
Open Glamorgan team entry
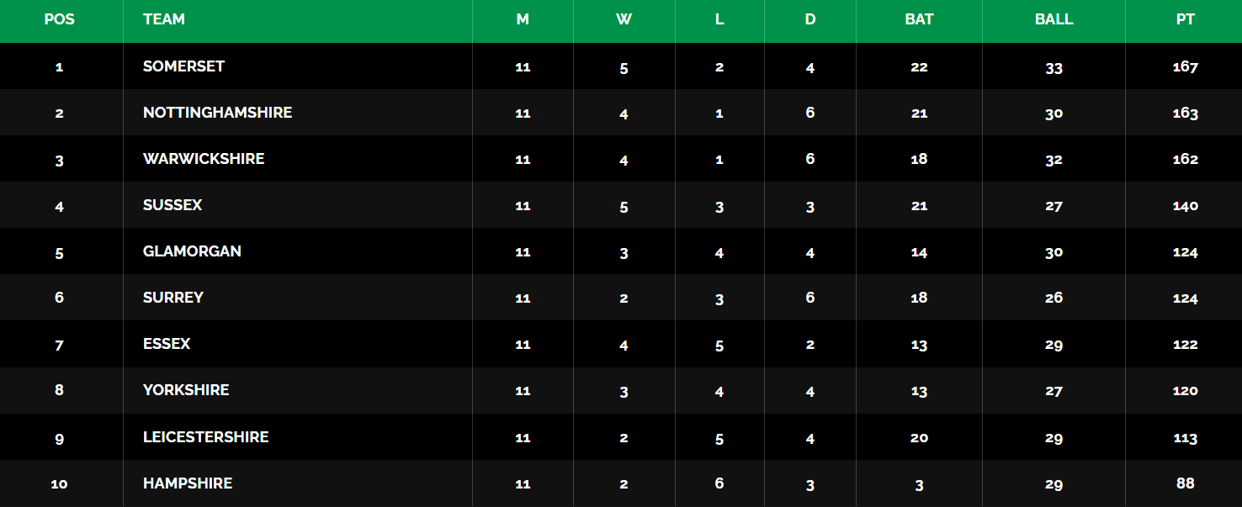[x=192, y=251]
